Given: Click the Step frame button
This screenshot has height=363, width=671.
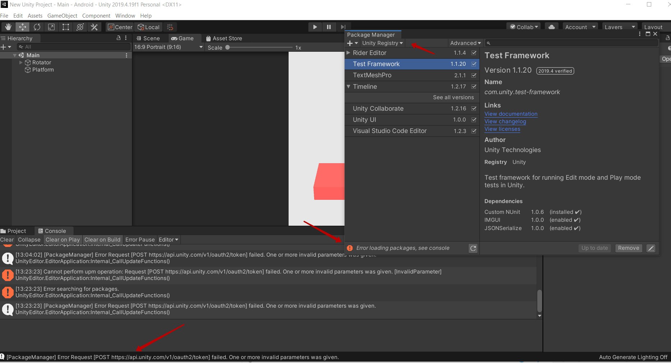Looking at the screenshot, I should [x=343, y=27].
